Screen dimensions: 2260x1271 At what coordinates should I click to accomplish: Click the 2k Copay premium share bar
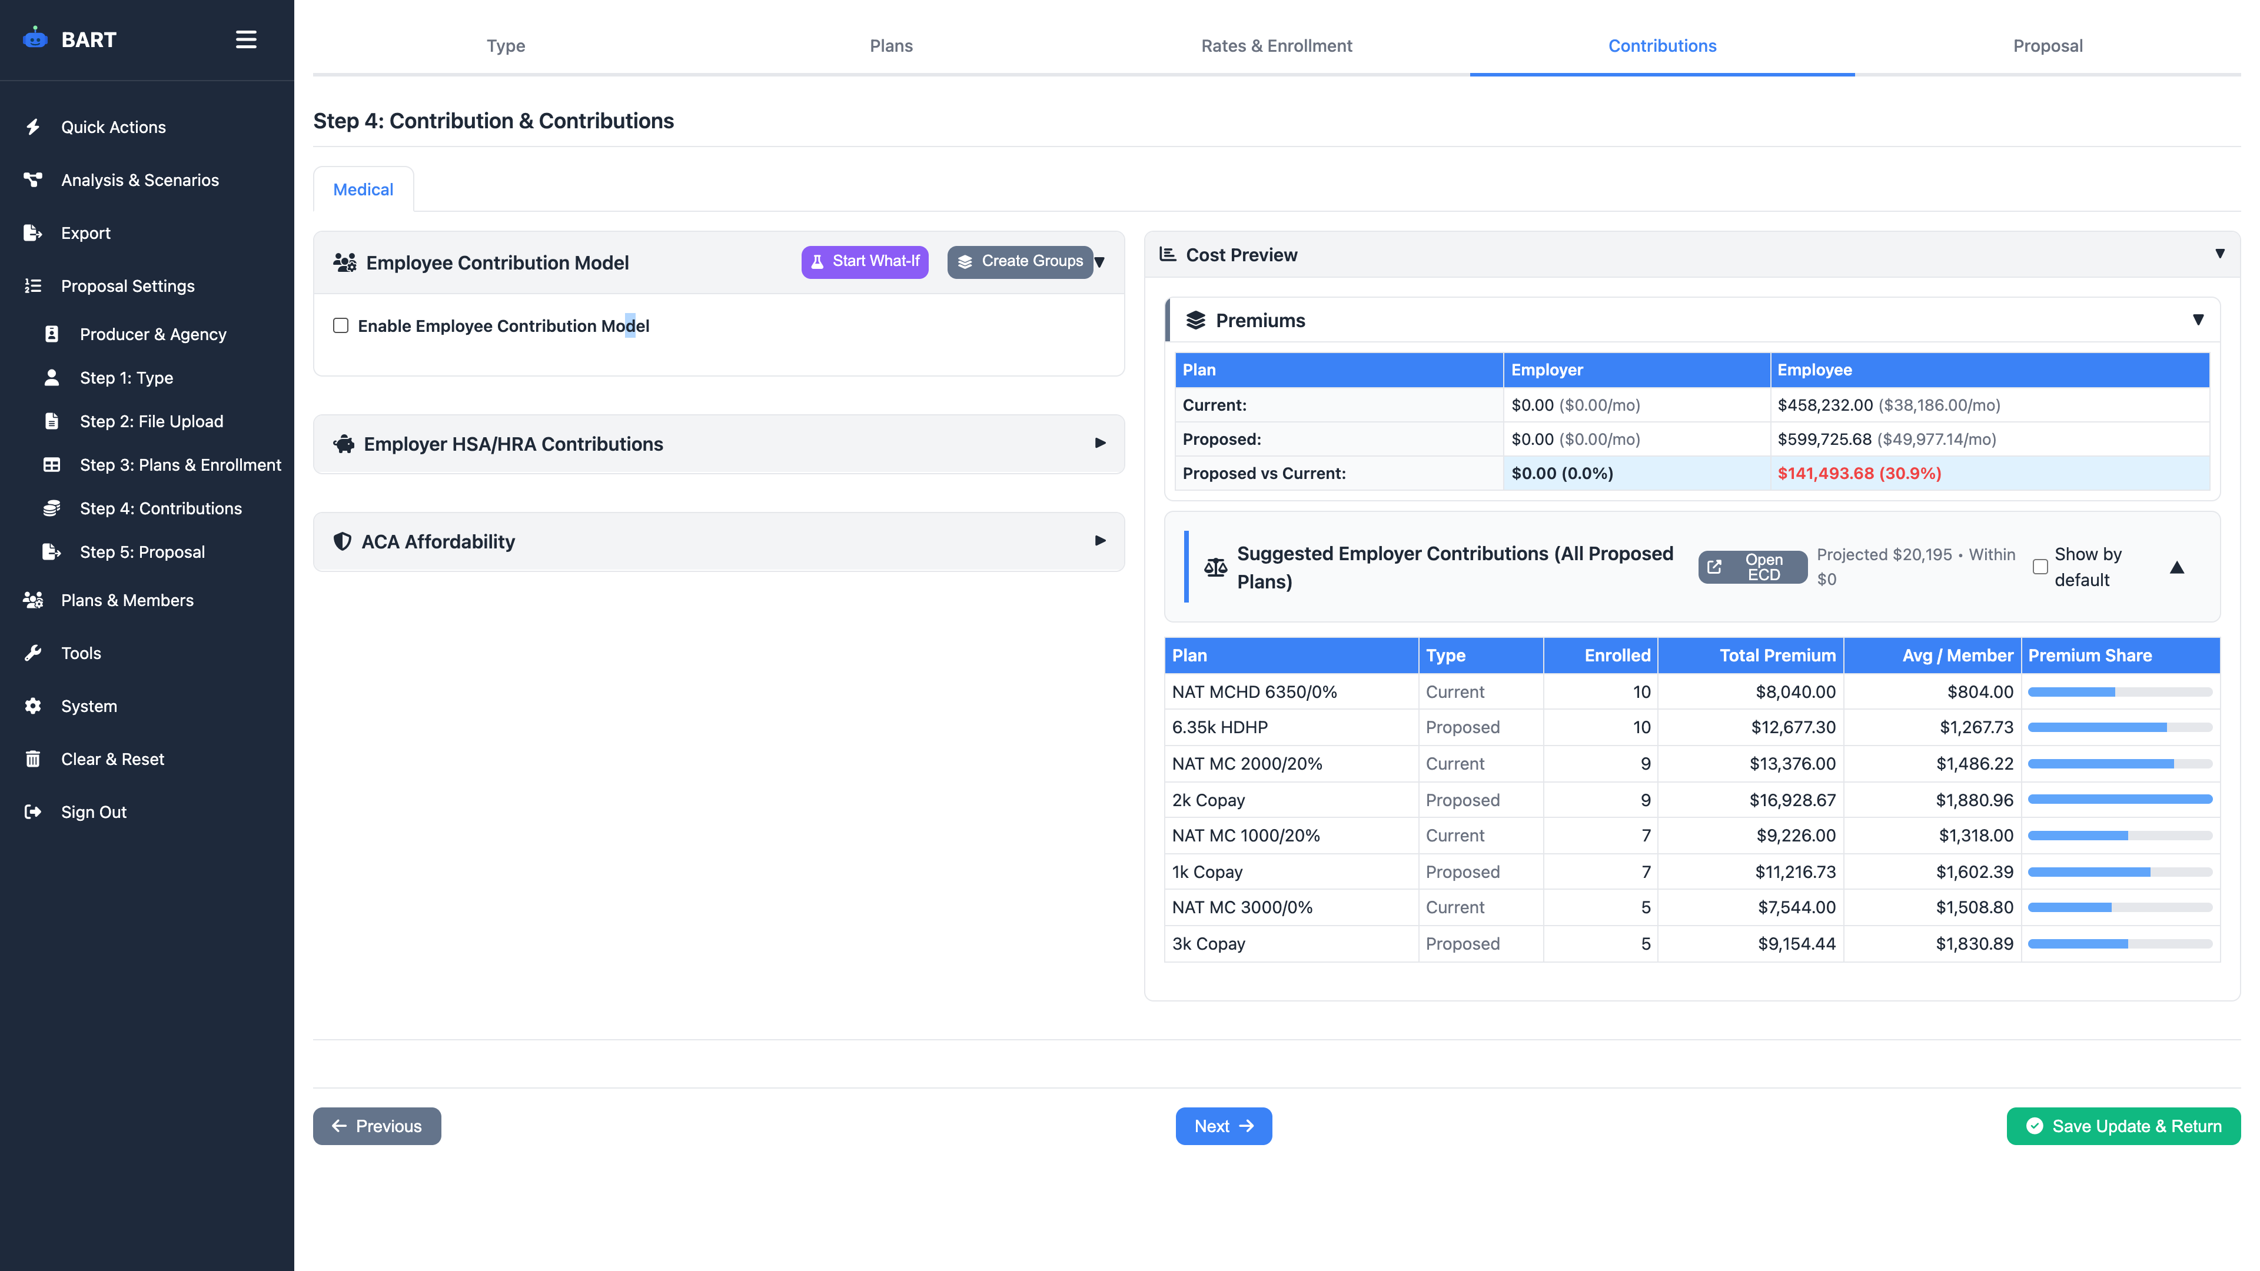[x=2119, y=799]
